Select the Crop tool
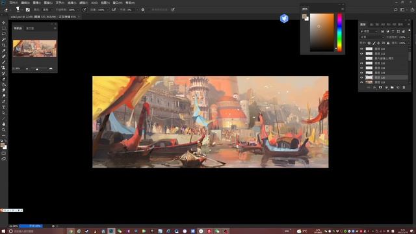 point(4,45)
